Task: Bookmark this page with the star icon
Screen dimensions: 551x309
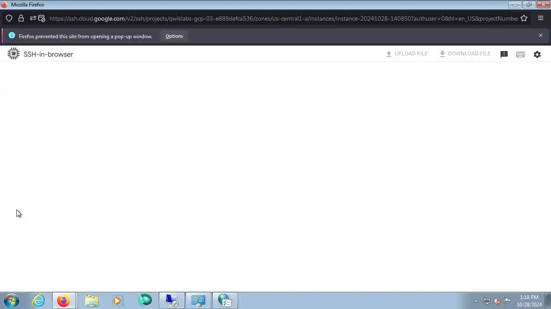Action: click(524, 18)
